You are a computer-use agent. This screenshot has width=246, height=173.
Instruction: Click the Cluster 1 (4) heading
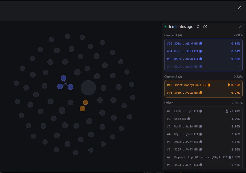(173, 35)
